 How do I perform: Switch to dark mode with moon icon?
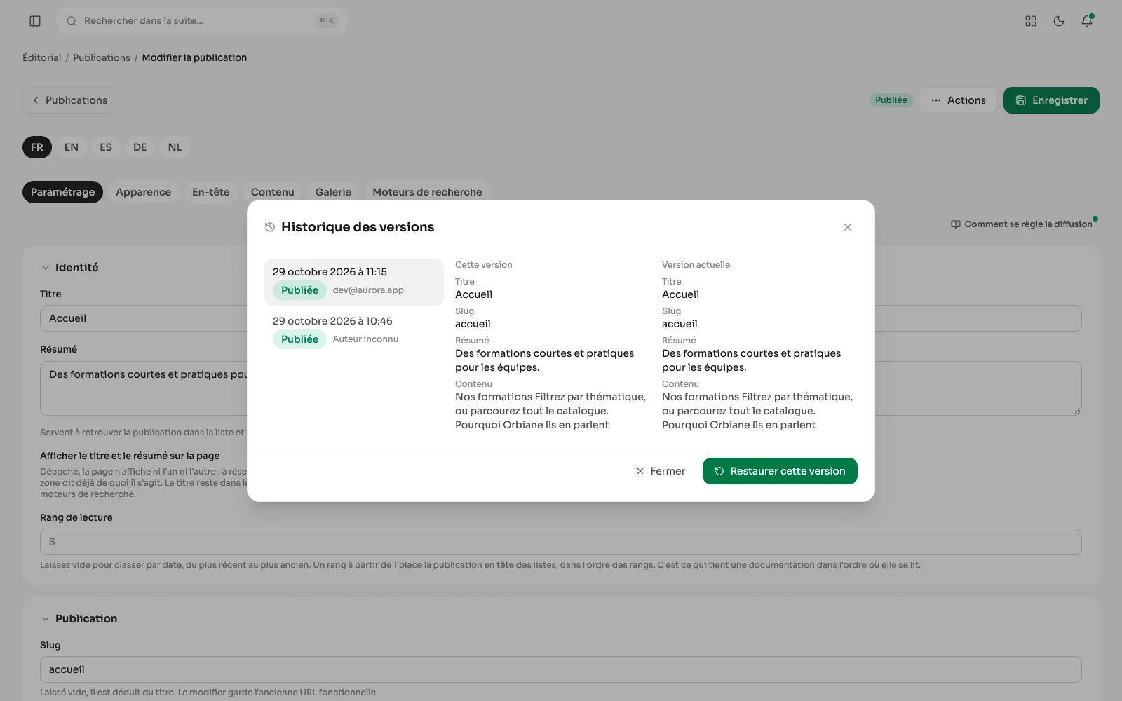pyautogui.click(x=1059, y=21)
